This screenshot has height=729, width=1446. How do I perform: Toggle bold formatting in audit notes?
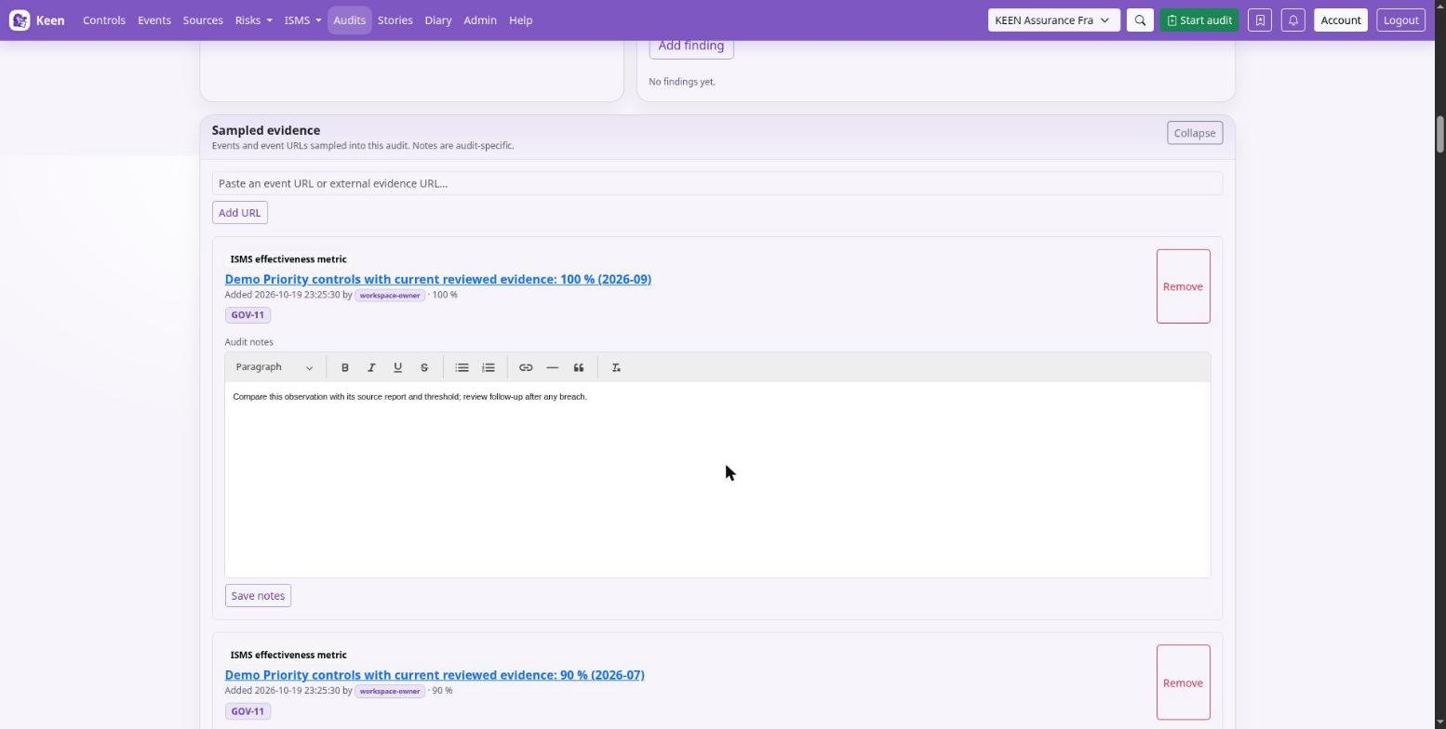tap(345, 367)
